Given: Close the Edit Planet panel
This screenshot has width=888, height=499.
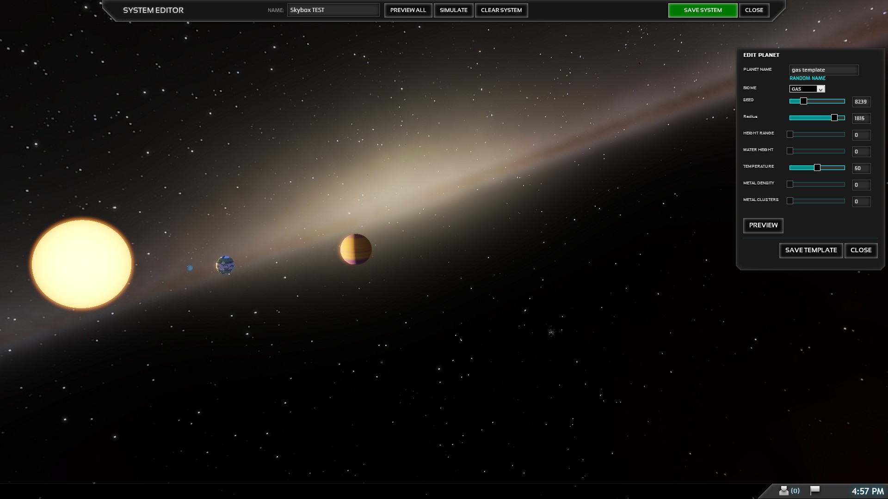Looking at the screenshot, I should [861, 250].
